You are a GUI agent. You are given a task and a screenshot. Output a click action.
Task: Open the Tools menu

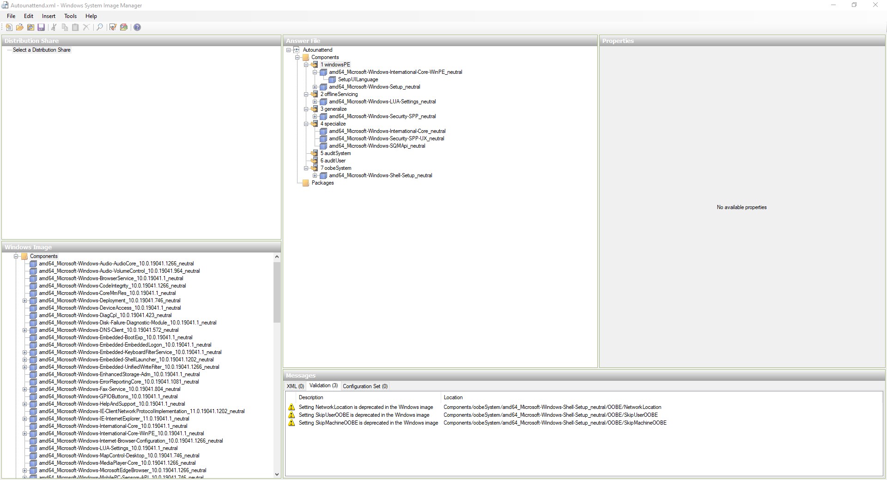70,16
